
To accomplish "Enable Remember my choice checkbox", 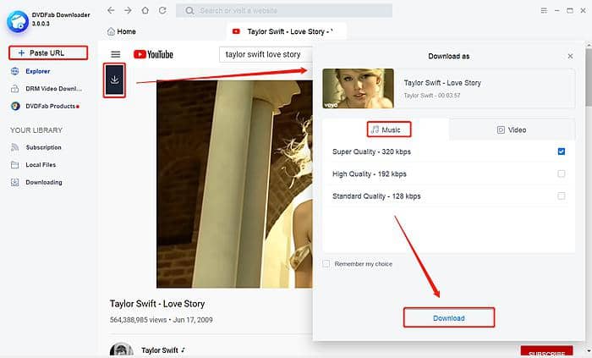I will click(x=326, y=263).
